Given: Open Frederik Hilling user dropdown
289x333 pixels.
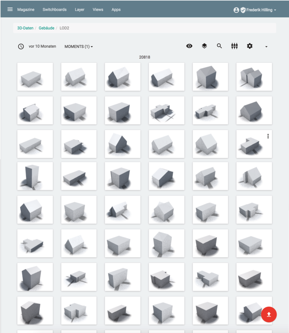Looking at the screenshot, I should coord(261,10).
